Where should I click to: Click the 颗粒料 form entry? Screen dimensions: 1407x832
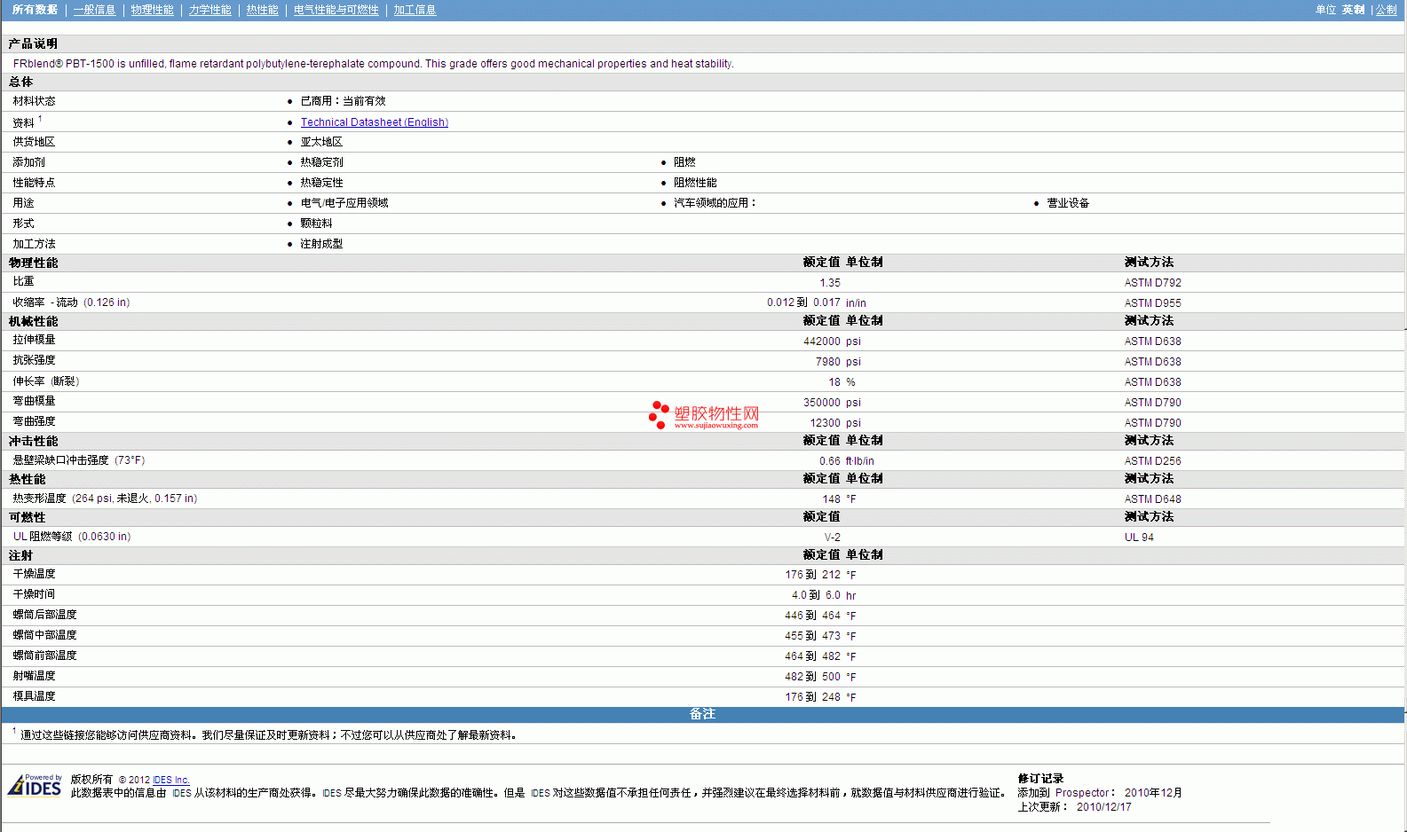[x=316, y=224]
